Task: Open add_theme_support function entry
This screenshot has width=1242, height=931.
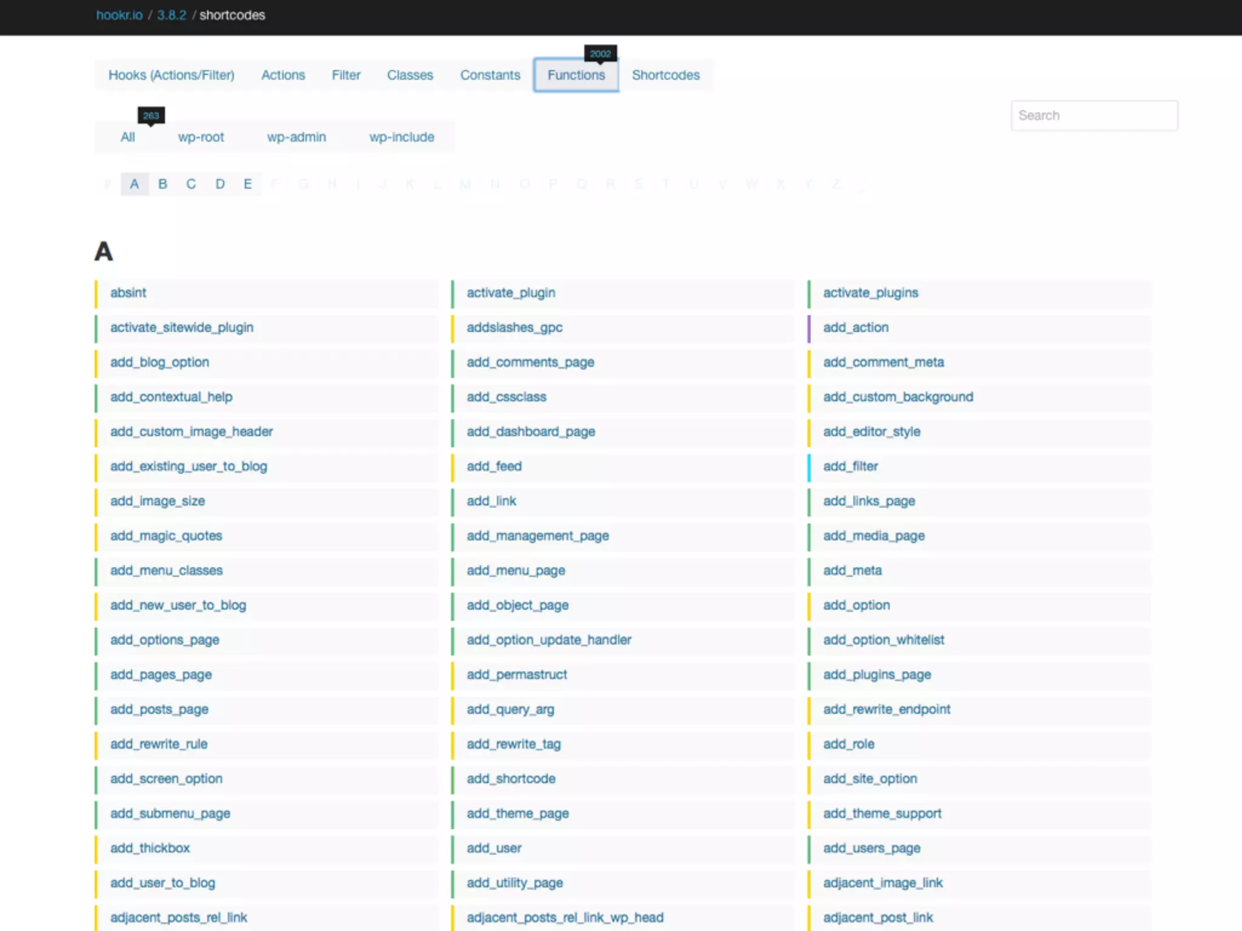Action: [x=882, y=813]
